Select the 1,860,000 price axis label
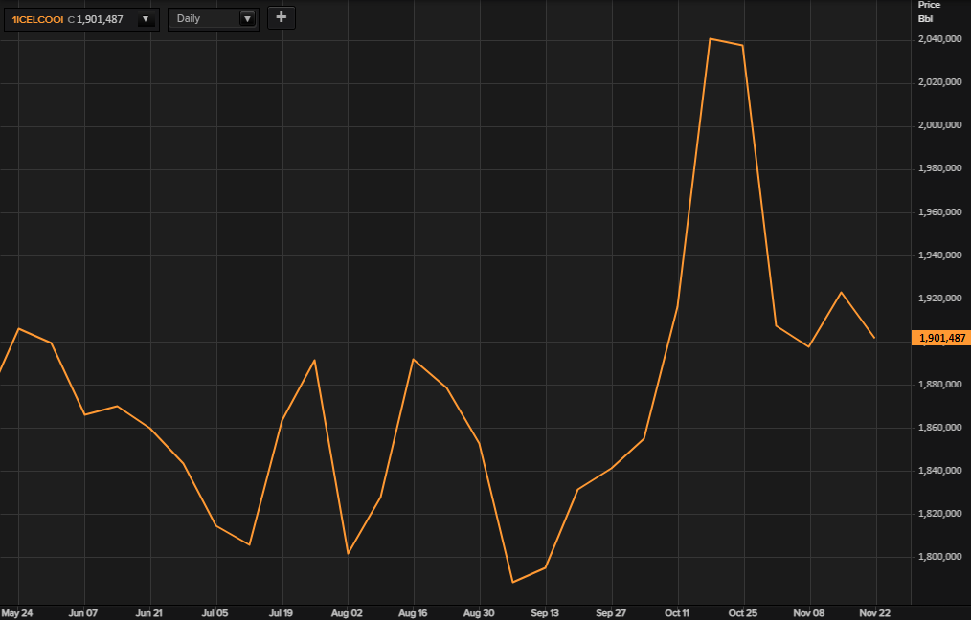The width and height of the screenshot is (971, 620). click(x=940, y=428)
